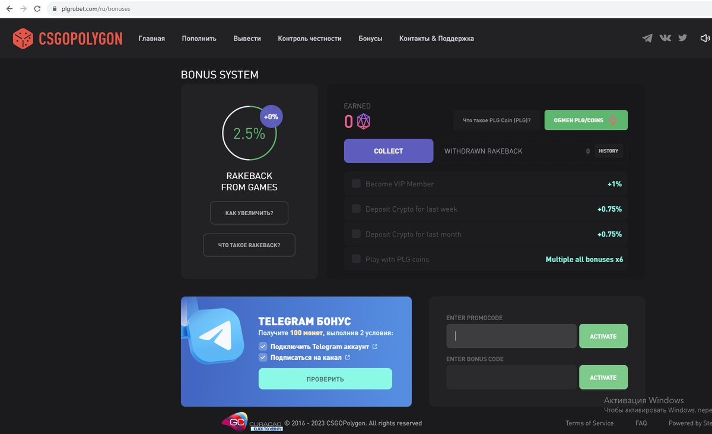Click the HISTORY button

(x=608, y=151)
